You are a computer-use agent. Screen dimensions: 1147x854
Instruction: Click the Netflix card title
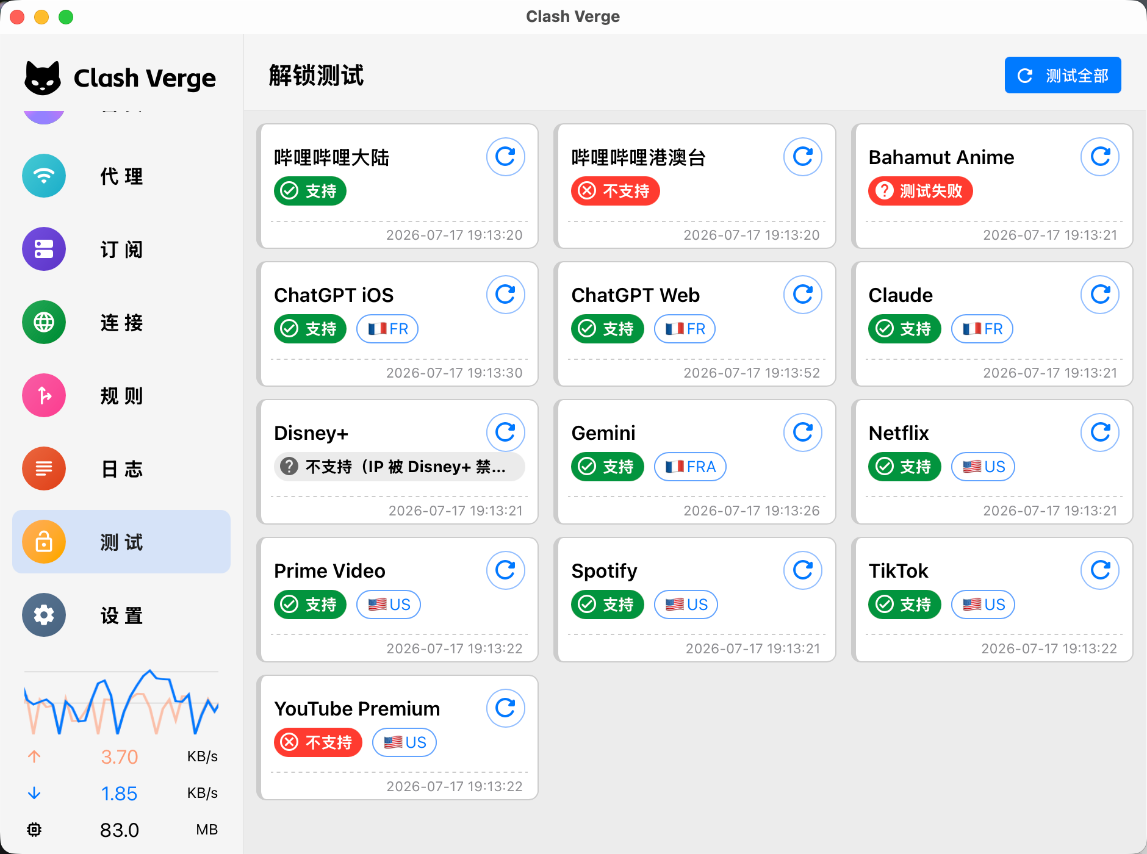tap(899, 433)
